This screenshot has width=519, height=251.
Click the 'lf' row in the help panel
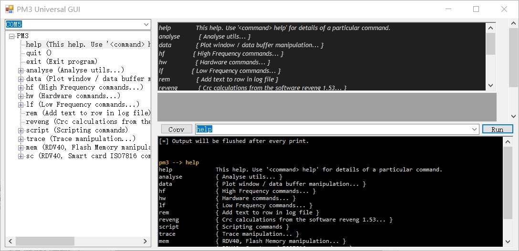220,70
